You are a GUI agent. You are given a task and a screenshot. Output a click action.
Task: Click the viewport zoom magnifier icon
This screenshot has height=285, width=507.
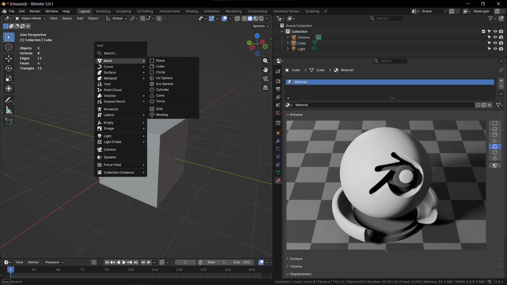click(265, 61)
